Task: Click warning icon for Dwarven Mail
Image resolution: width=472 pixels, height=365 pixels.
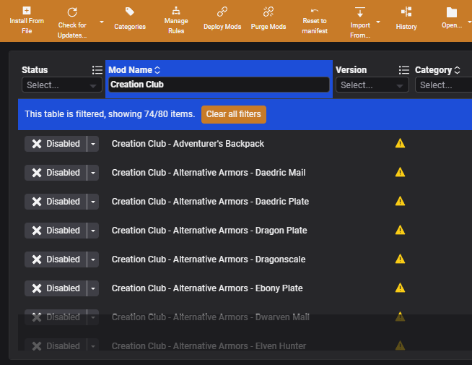Action: pos(400,317)
